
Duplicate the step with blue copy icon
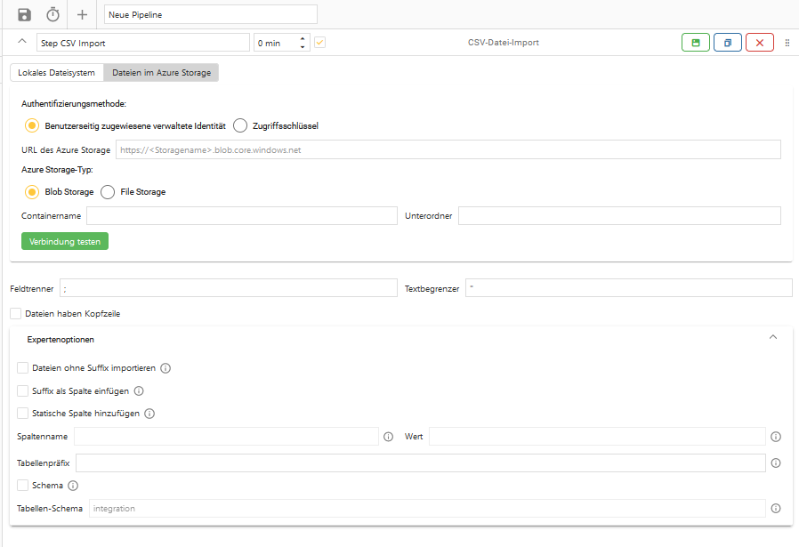(x=727, y=43)
